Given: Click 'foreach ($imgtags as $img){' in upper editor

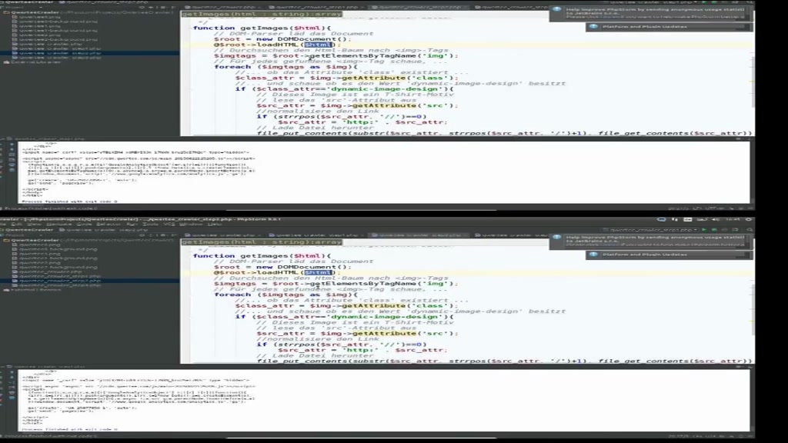Looking at the screenshot, I should click(285, 66).
